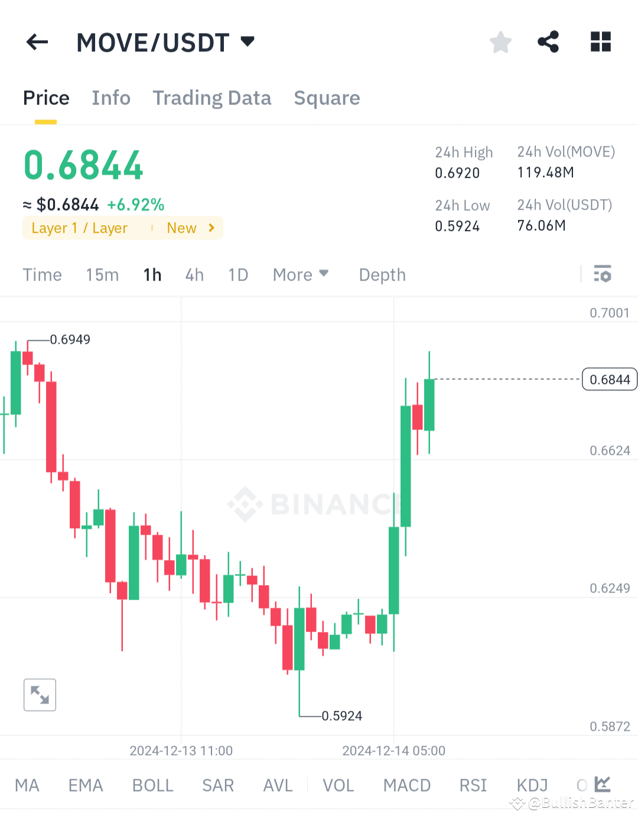
Task: Open the markets grid menu
Action: click(600, 42)
